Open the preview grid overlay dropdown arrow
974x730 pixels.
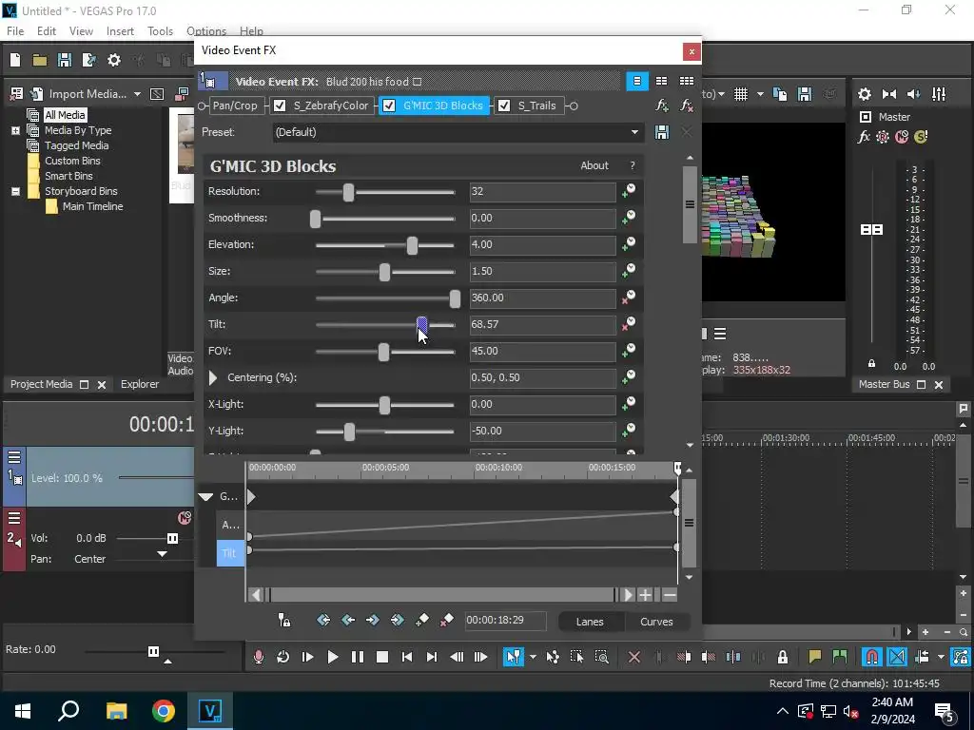(760, 94)
